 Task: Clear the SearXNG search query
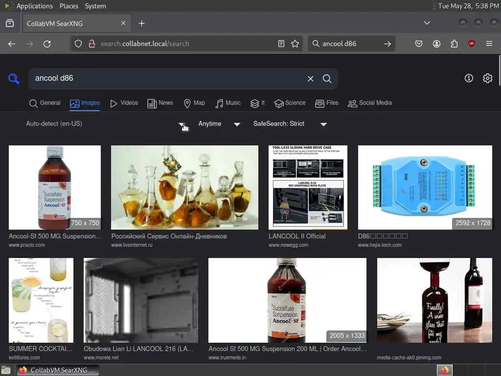click(x=310, y=79)
